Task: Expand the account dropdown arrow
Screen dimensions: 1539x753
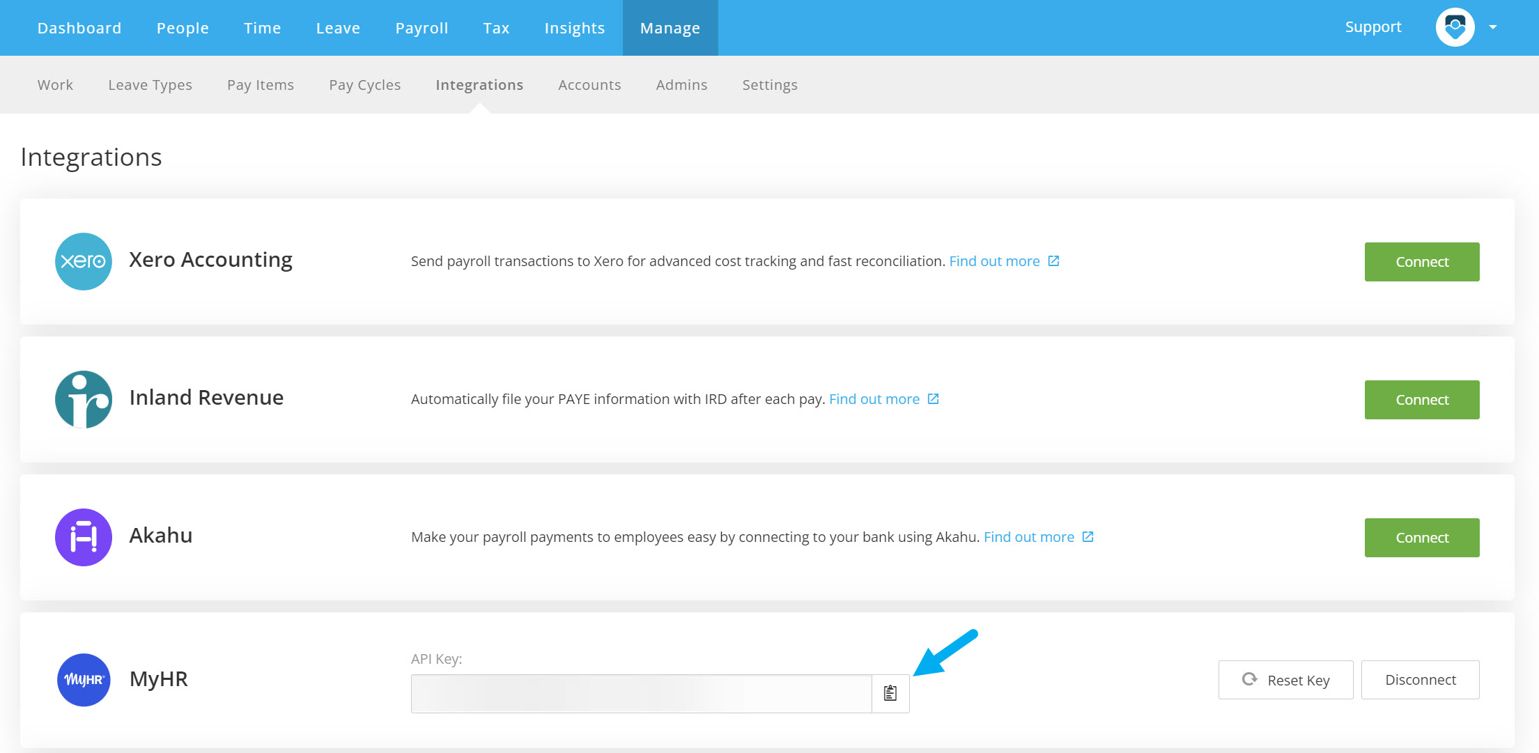Action: click(x=1493, y=27)
